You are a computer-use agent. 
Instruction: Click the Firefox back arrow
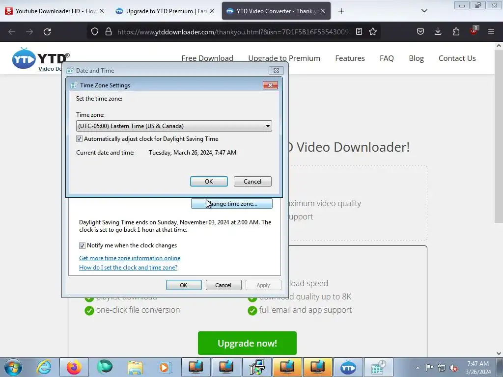pyautogui.click(x=12, y=32)
